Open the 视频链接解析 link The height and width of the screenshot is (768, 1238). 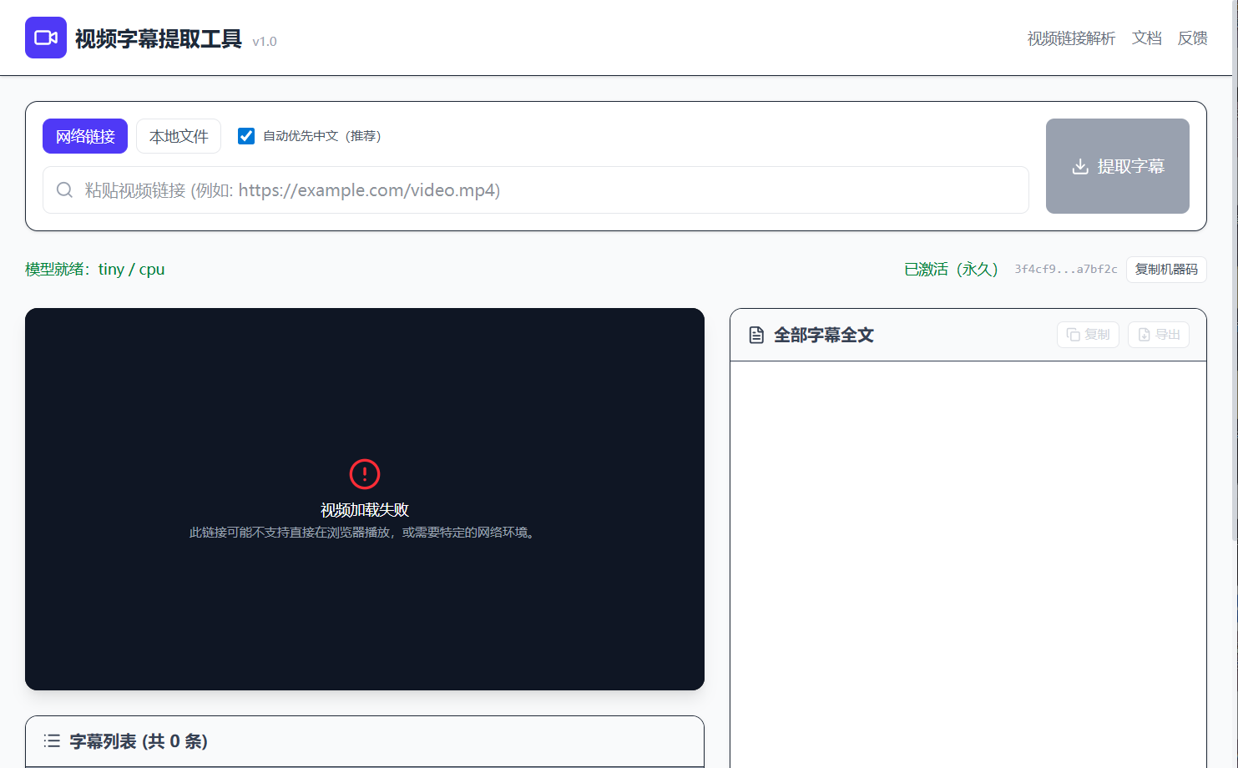coord(1071,38)
